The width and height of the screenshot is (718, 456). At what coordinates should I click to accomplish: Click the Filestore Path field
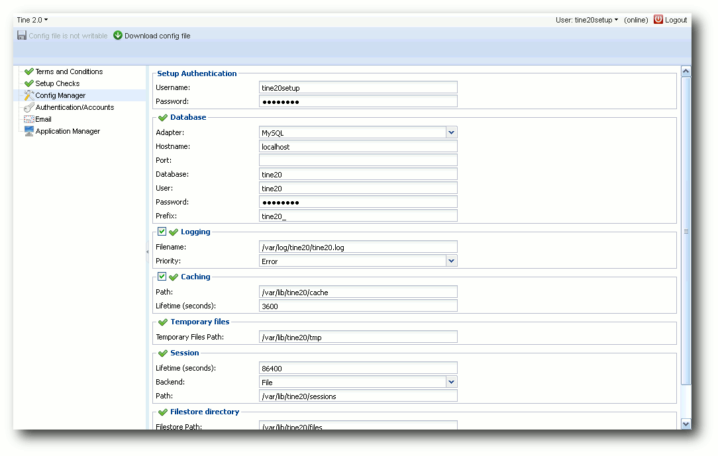click(x=358, y=426)
